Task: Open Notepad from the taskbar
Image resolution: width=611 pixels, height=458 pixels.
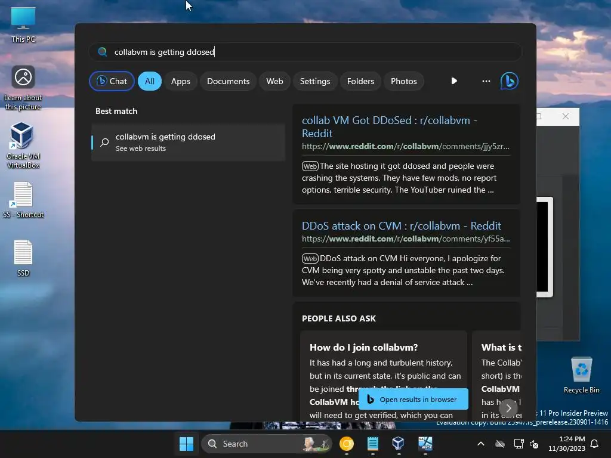Action: pyautogui.click(x=372, y=444)
